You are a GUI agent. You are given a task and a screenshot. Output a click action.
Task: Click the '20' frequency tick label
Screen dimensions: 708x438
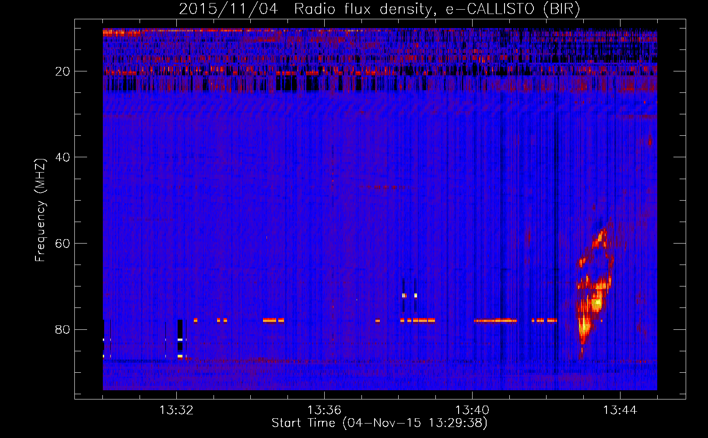point(63,71)
